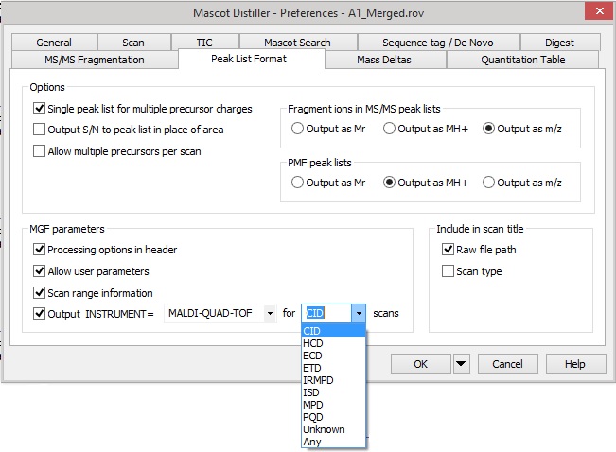
Task: Choose Output as MH+ for PMF peak lists
Action: click(x=389, y=183)
